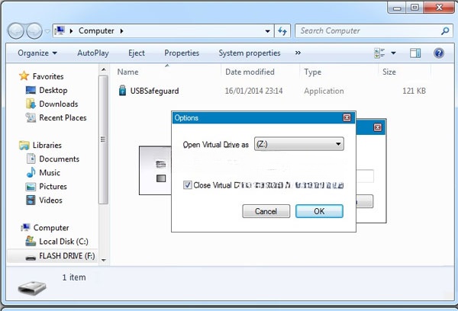458x311 pixels.
Task: Click the Downloads folder icon
Action: (31, 104)
